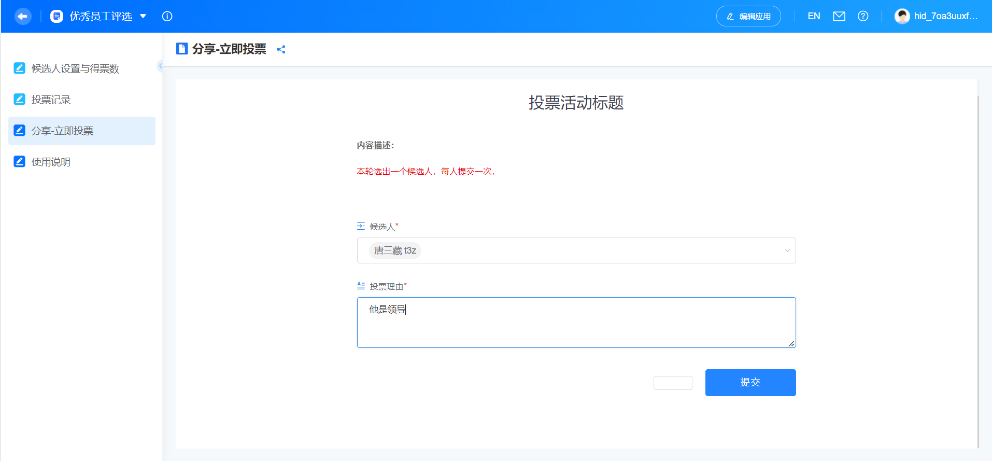Switch language with the EN button
Screen dimensions: 992x461
point(814,17)
